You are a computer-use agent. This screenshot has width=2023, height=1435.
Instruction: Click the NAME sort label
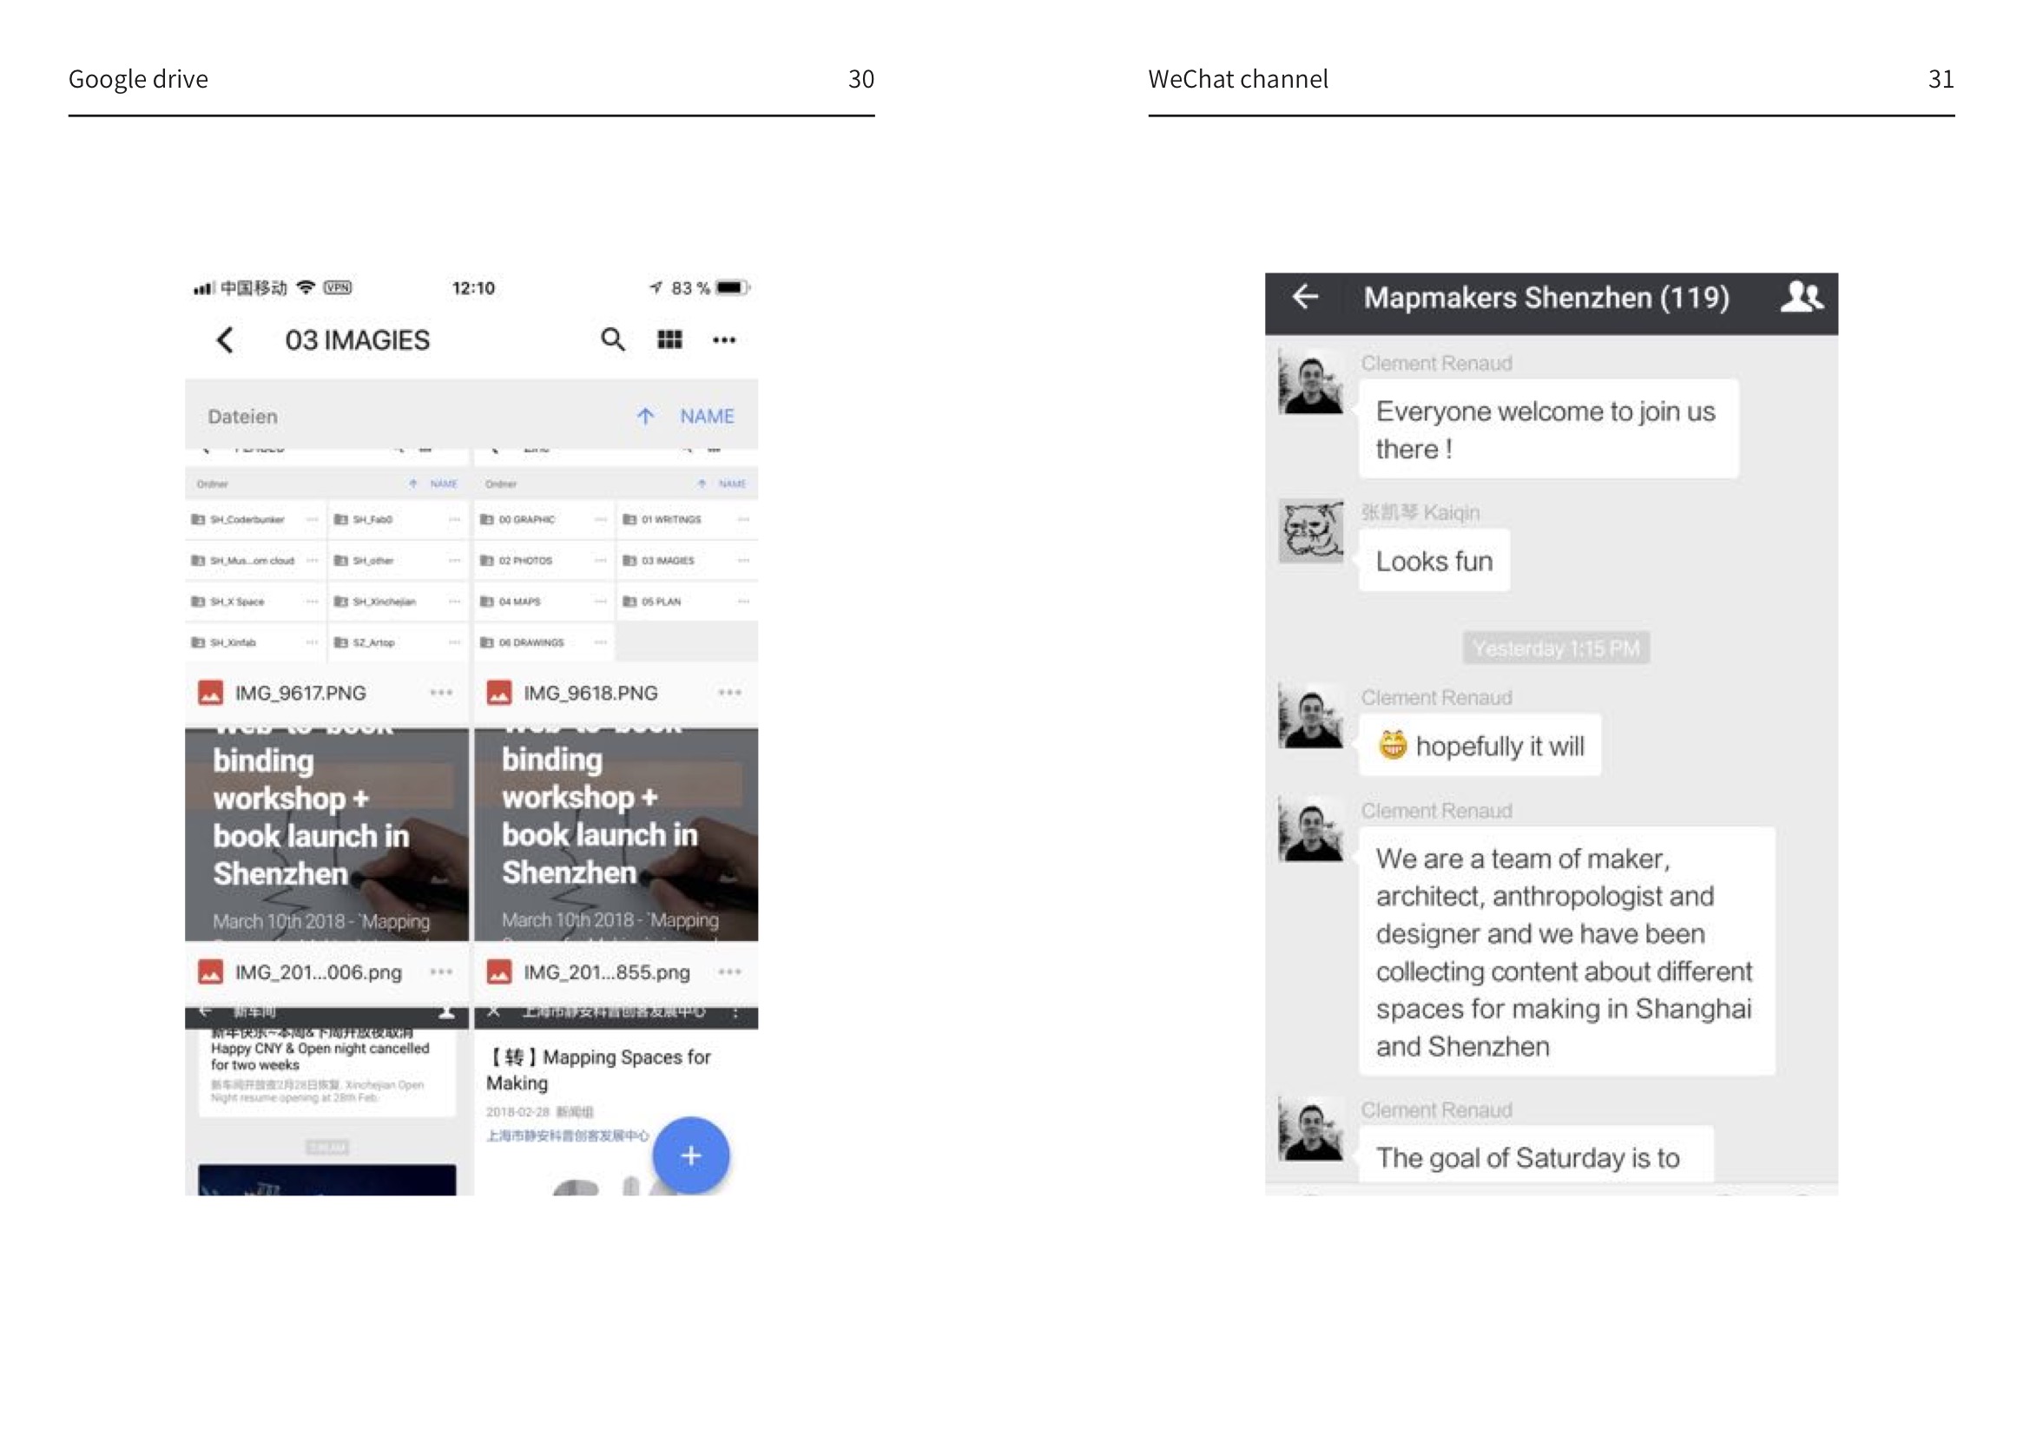pyautogui.click(x=706, y=416)
